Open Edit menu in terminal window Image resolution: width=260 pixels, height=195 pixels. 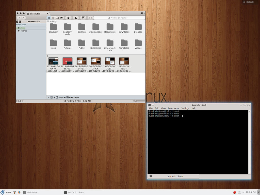pos(157,108)
